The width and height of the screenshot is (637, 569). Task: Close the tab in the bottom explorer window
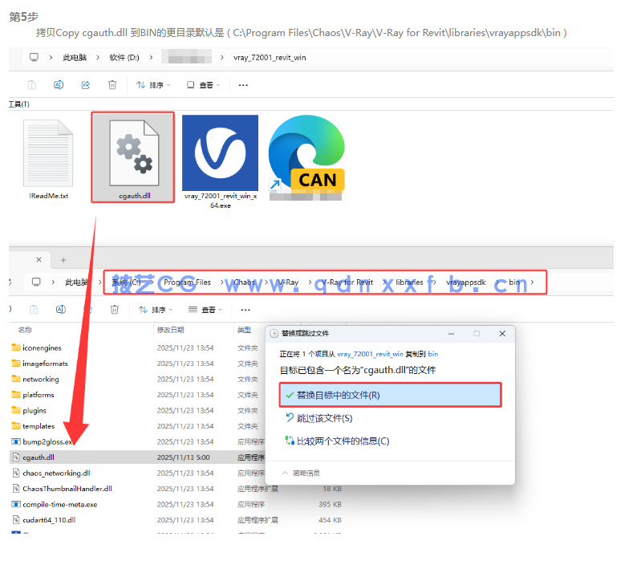click(x=39, y=260)
